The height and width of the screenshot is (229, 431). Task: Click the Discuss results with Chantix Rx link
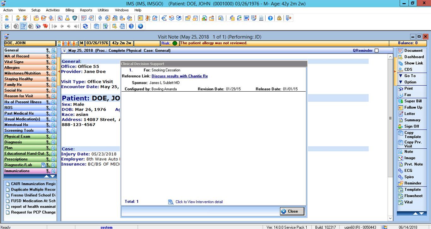[x=180, y=76]
